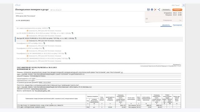Click the icon after Расшифровка по МТУ
Viewport: 200px width, 112px height.
coord(44,44)
